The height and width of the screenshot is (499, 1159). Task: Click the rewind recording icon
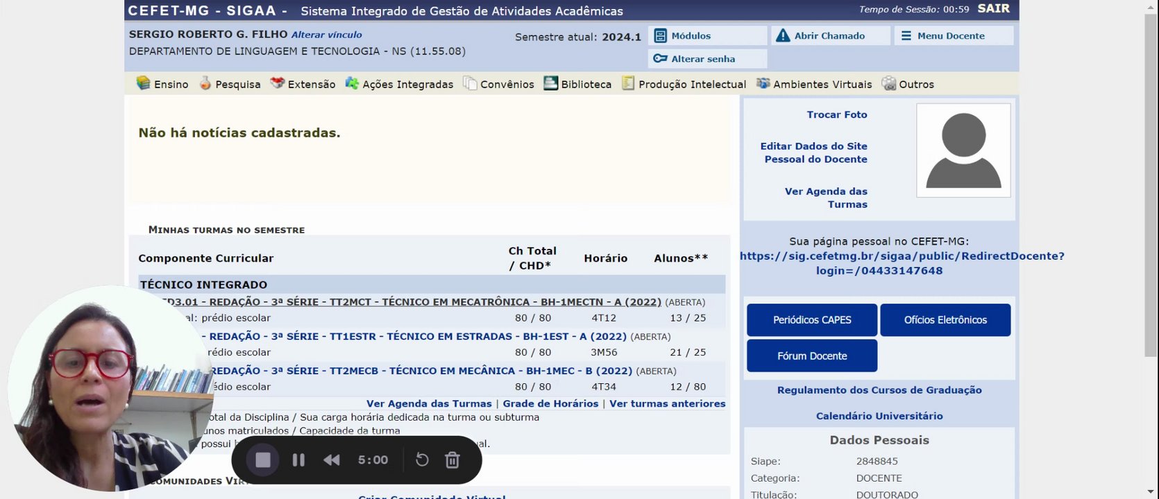[x=332, y=459]
